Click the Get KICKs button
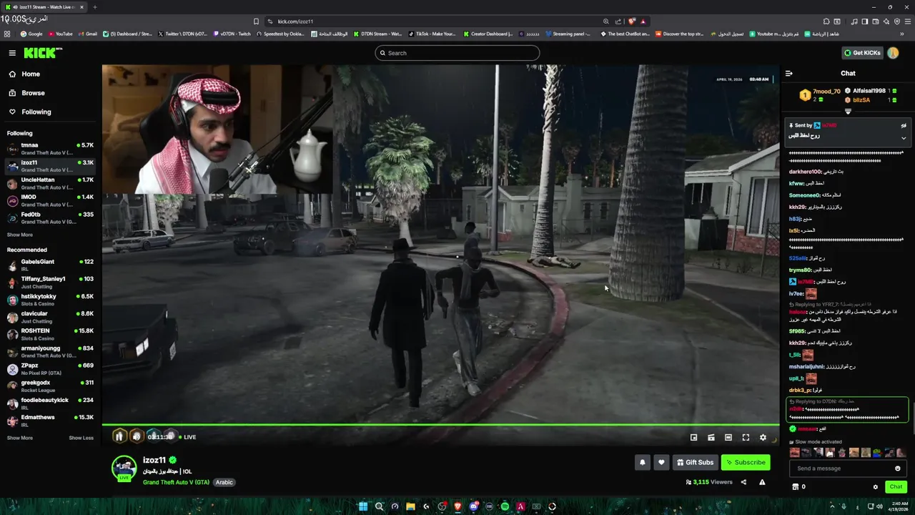The width and height of the screenshot is (915, 515). coord(861,53)
